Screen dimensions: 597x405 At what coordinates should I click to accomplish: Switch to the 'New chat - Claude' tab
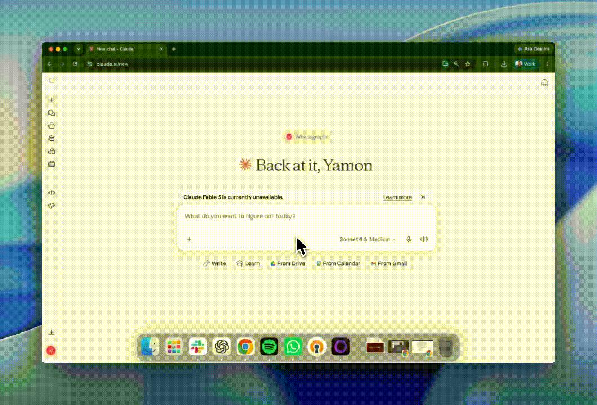point(126,49)
